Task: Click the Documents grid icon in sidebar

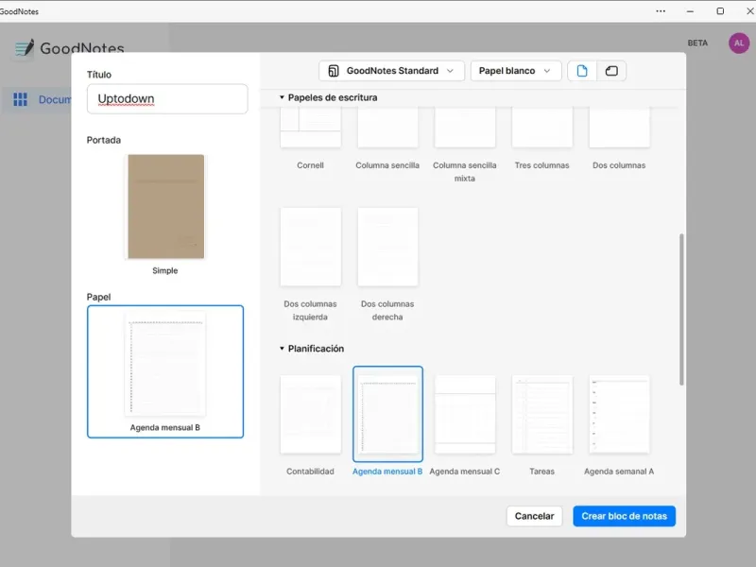Action: [20, 99]
